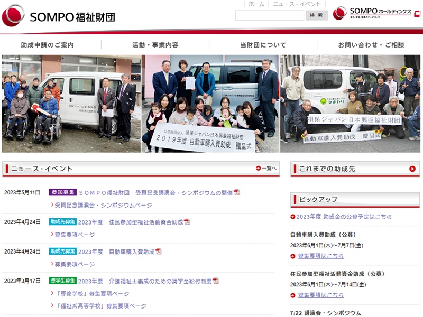Click the ひまわり van group photo

tap(351, 104)
